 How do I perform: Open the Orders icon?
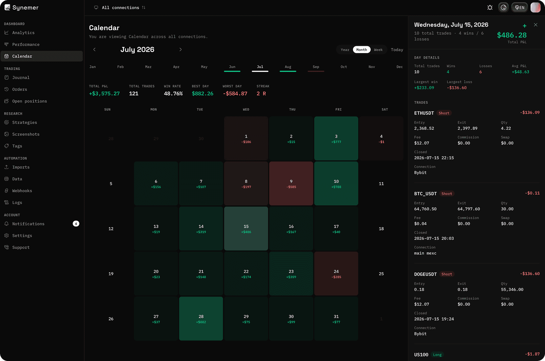7,89
